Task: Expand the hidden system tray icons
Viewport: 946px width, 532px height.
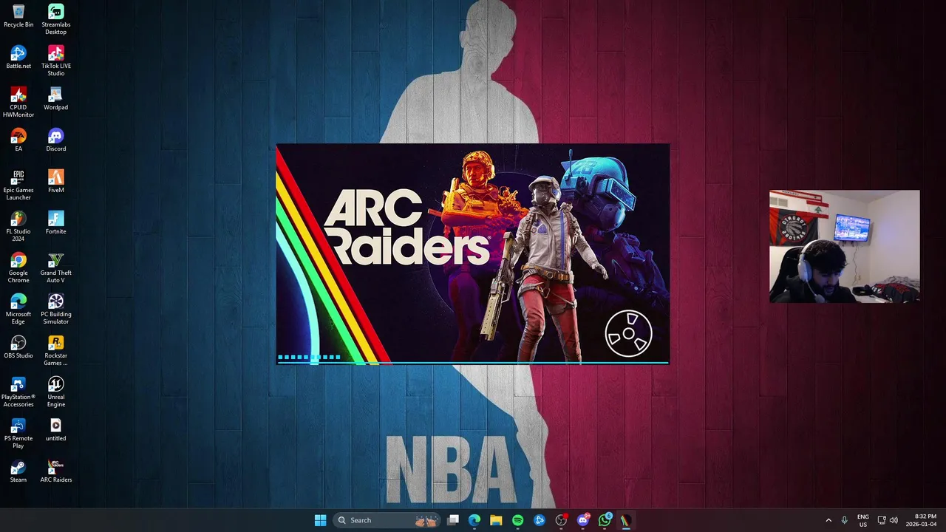Action: point(828,520)
